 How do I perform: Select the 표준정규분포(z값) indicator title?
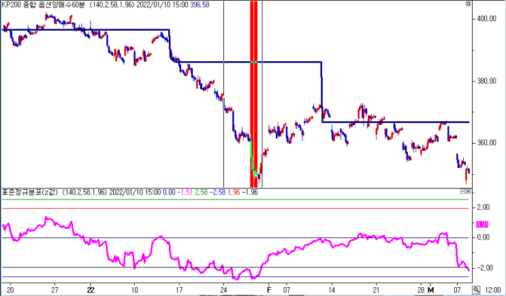30,192
